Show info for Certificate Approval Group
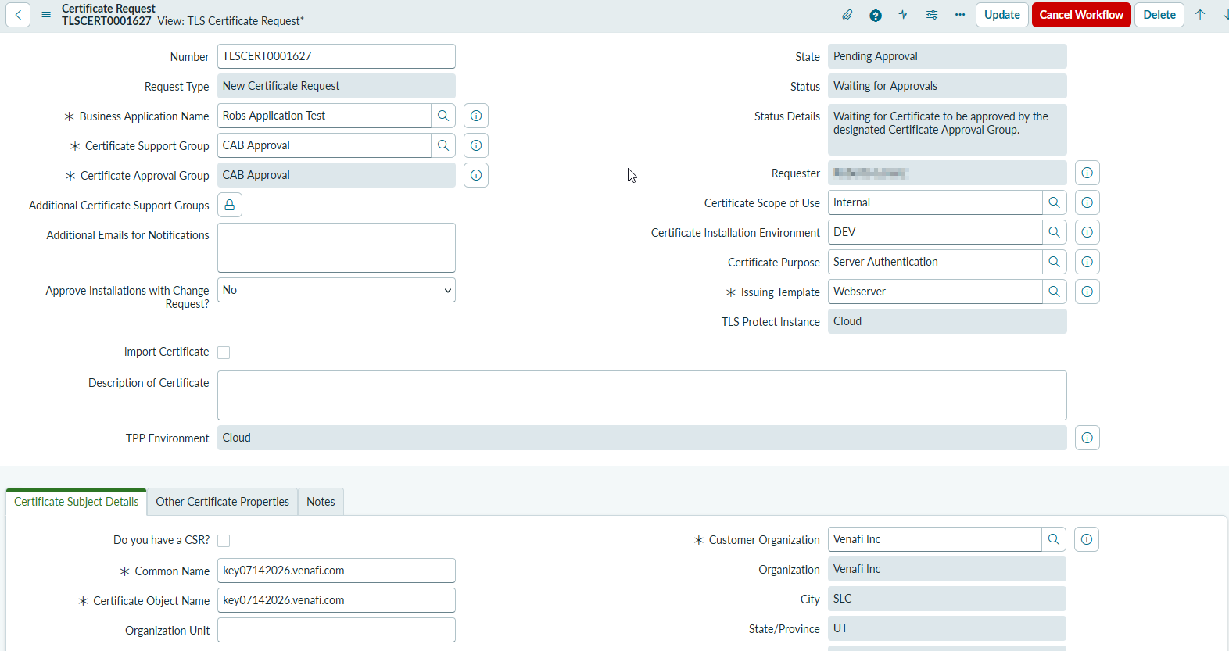Viewport: 1229px width, 651px height. (x=476, y=175)
